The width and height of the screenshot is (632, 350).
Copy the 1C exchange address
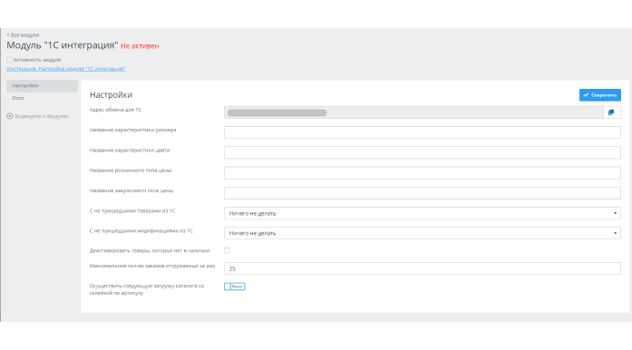point(611,112)
